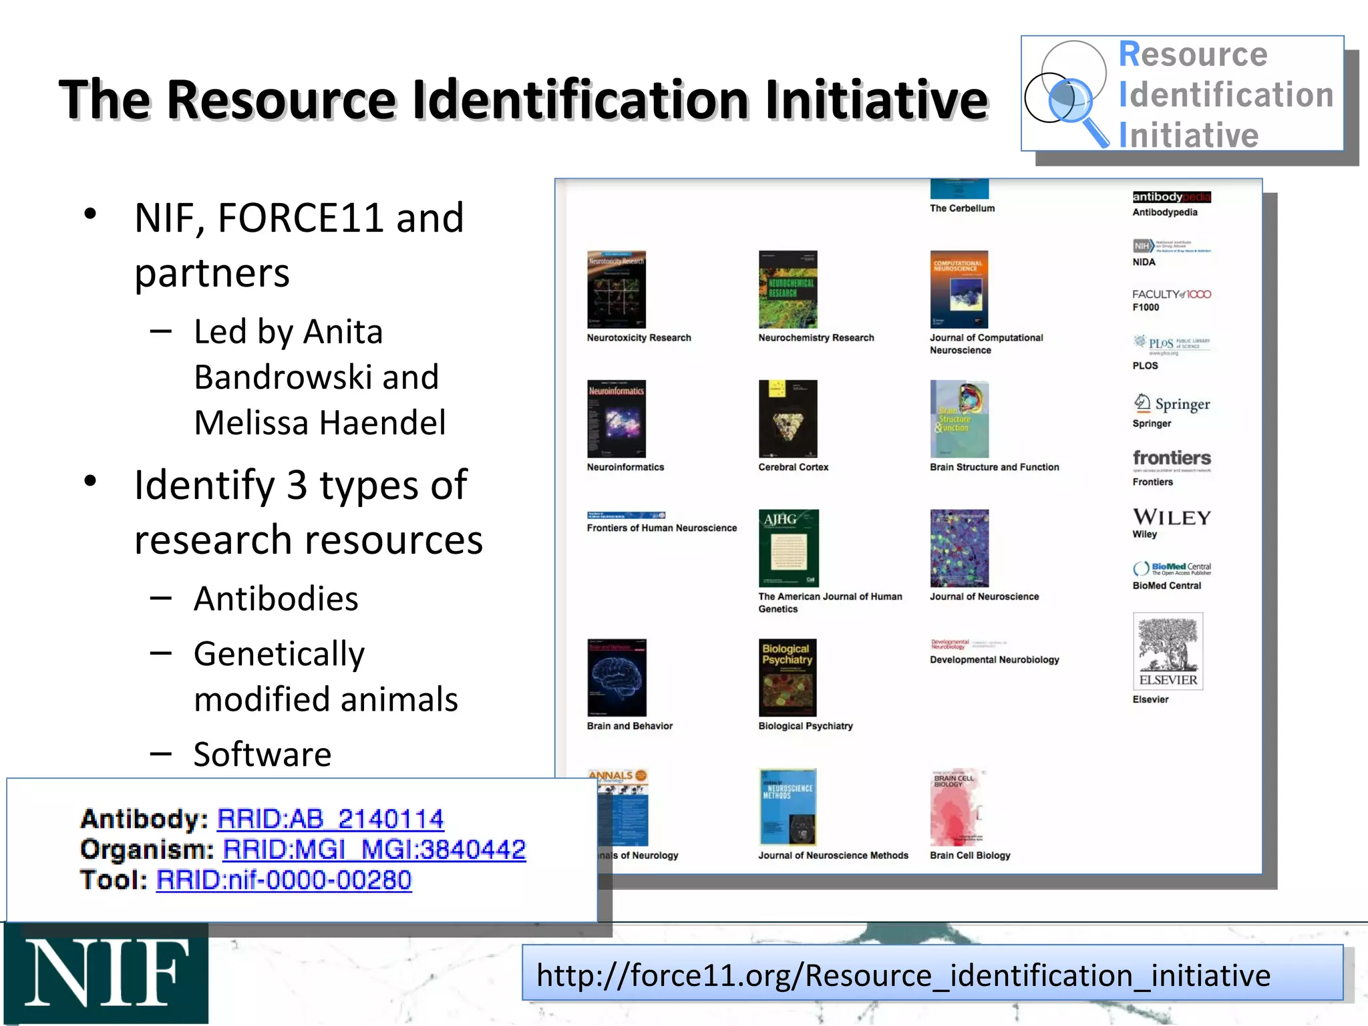Click the Antibodypedia logo
Screen dimensions: 1368x1026
(x=1172, y=196)
